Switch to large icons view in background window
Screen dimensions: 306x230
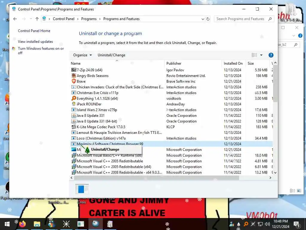[299, 190]
